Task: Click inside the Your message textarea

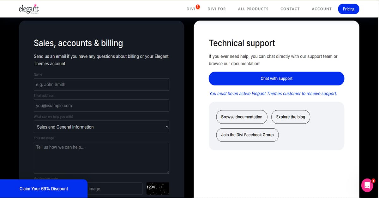Action: 101,158
